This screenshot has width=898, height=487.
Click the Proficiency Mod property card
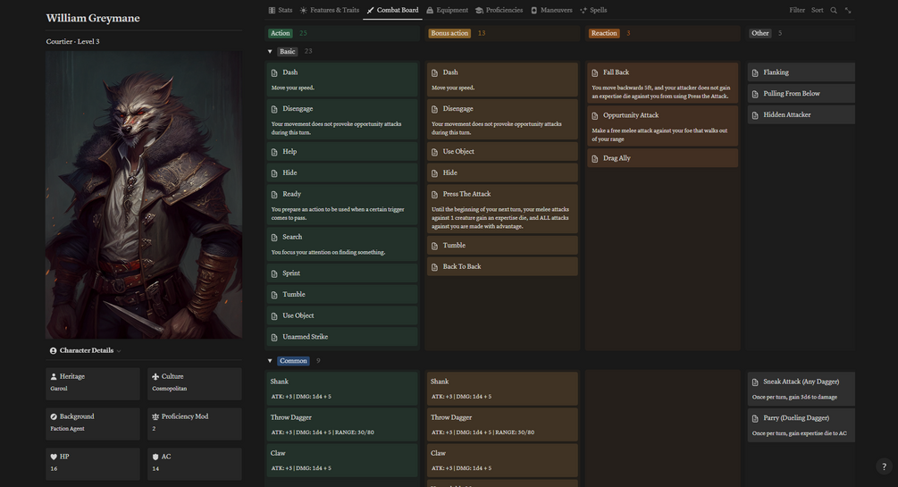click(195, 424)
